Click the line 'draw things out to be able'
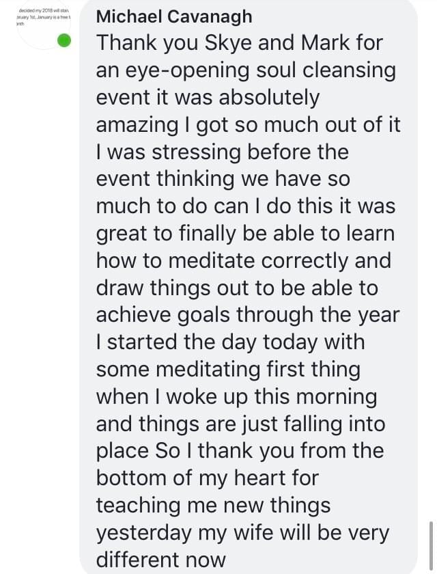This screenshot has height=574, width=437. (236, 288)
